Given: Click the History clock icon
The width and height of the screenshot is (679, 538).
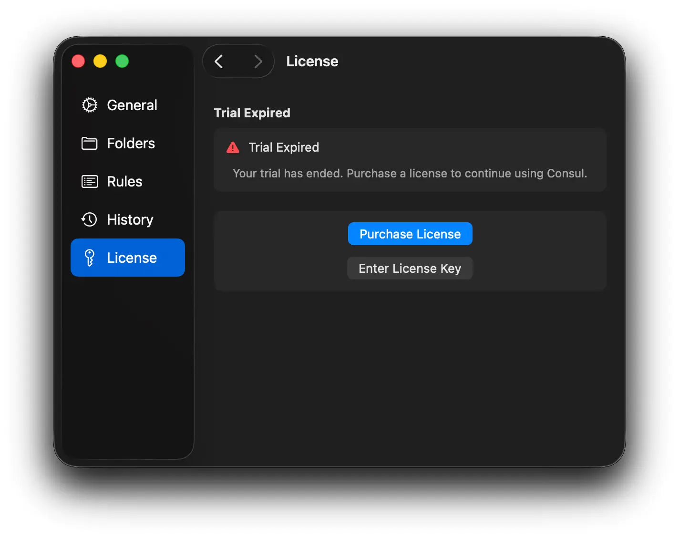Looking at the screenshot, I should (90, 219).
